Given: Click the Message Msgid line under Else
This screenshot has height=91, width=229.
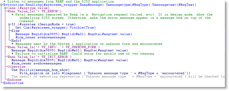Looking at the screenshot, I should coord(74,34).
